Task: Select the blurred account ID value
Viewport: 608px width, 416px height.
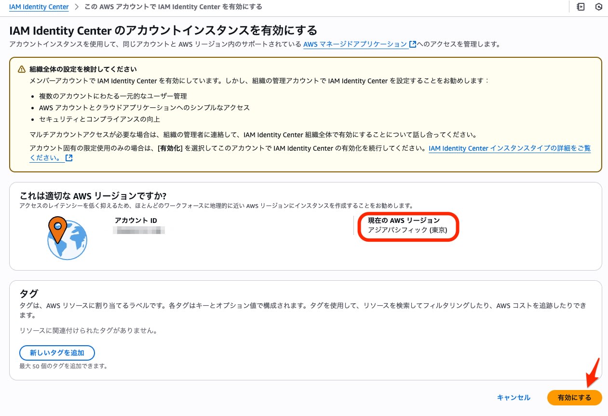Action: tap(139, 230)
